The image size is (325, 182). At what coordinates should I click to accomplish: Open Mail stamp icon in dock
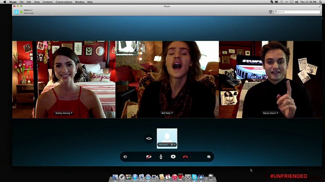pyautogui.click(x=142, y=177)
